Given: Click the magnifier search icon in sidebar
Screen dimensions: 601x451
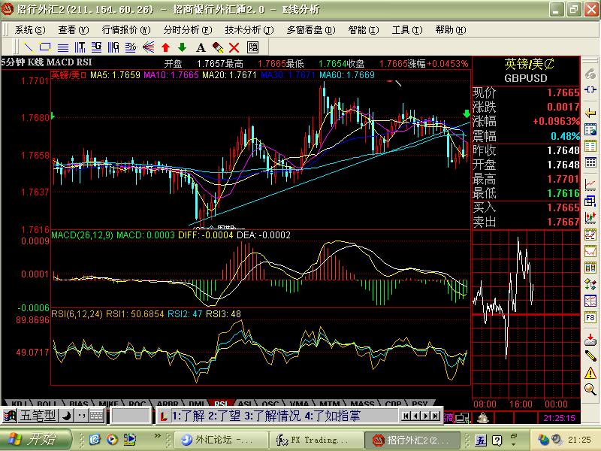Looking at the screenshot, I should pyautogui.click(x=590, y=389).
